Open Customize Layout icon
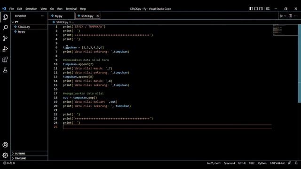 pyautogui.click(x=268, y=8)
